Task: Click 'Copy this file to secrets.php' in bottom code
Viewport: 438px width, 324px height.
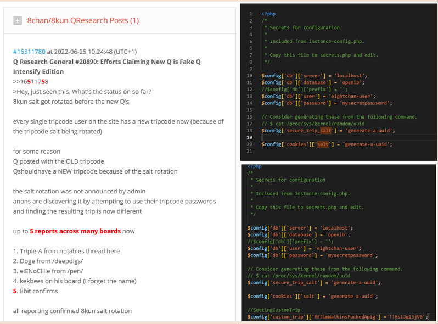Action: point(307,208)
